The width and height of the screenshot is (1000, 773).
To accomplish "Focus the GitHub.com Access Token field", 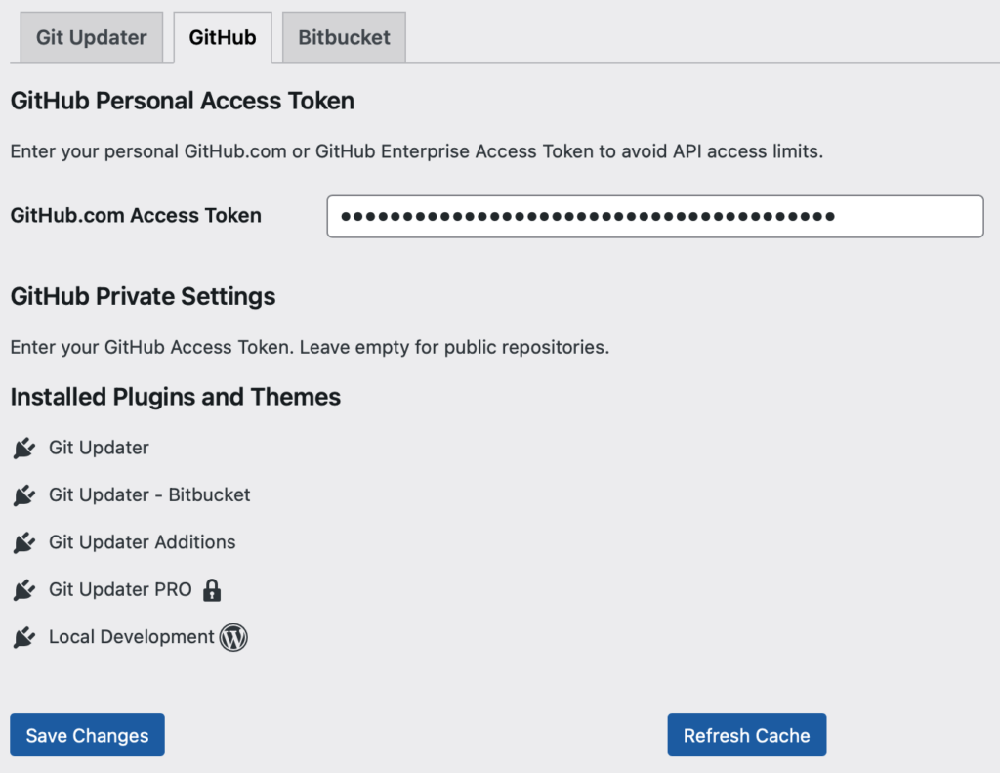I will click(x=655, y=216).
